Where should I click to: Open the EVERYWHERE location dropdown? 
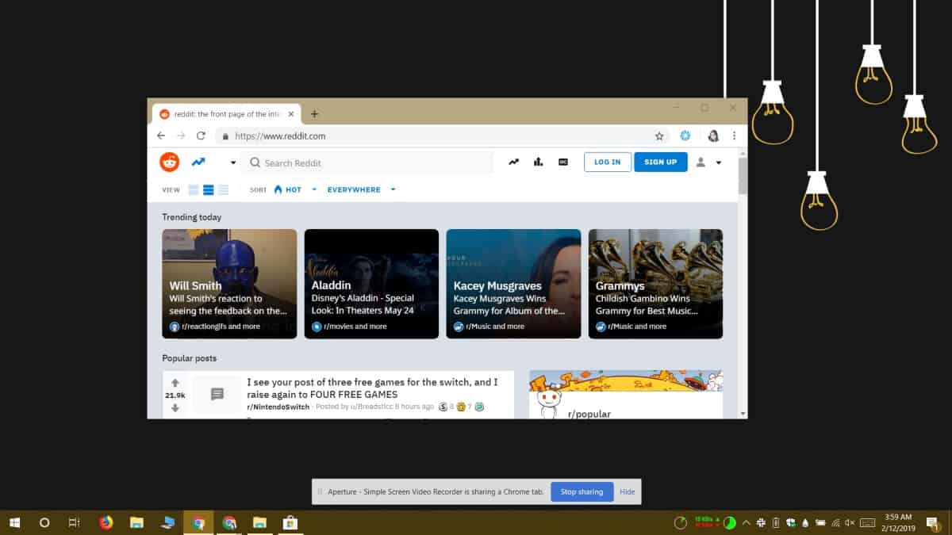(x=361, y=190)
